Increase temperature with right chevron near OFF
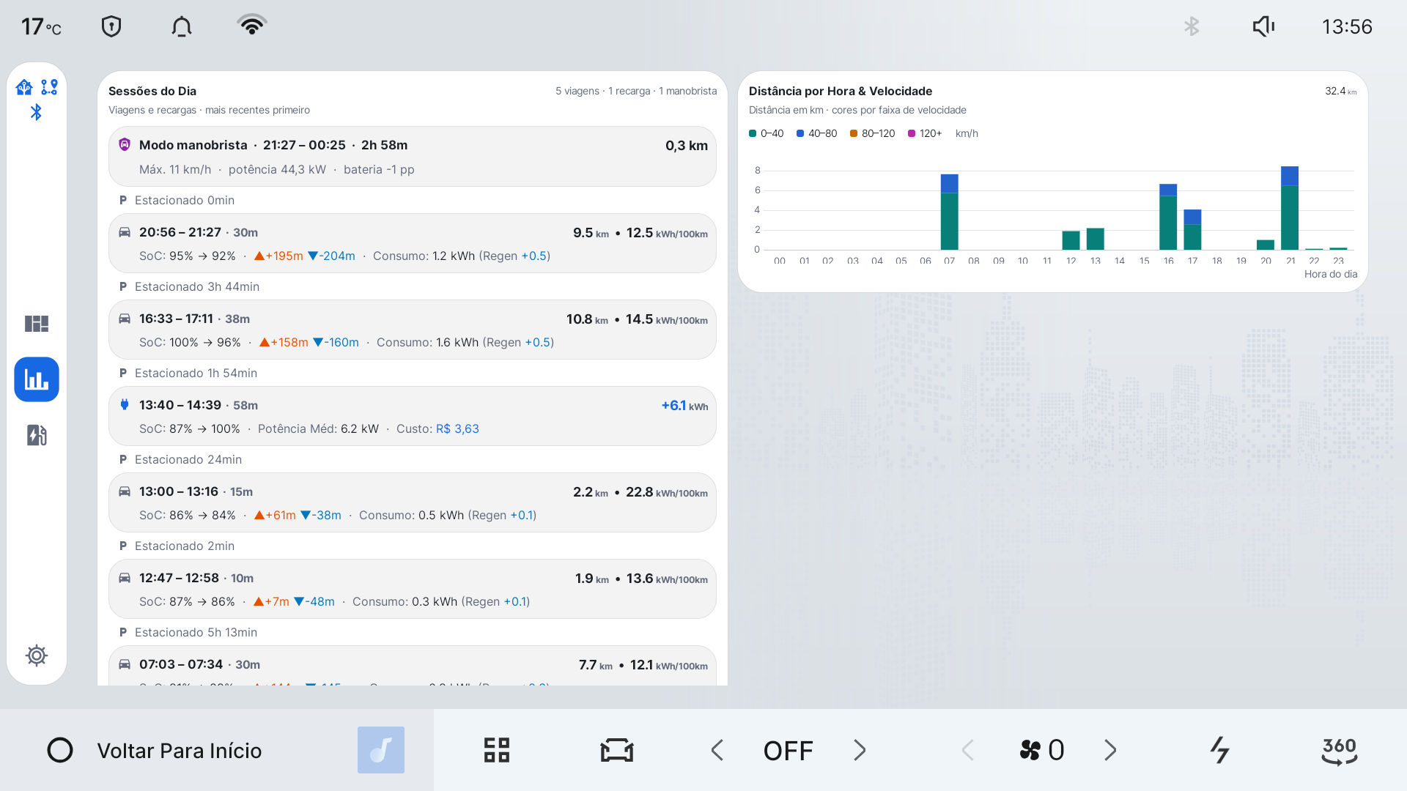The image size is (1407, 791). point(860,750)
